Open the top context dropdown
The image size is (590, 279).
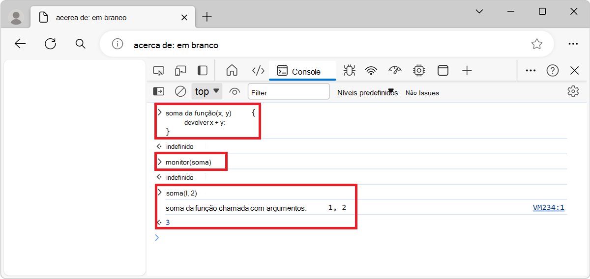click(207, 91)
